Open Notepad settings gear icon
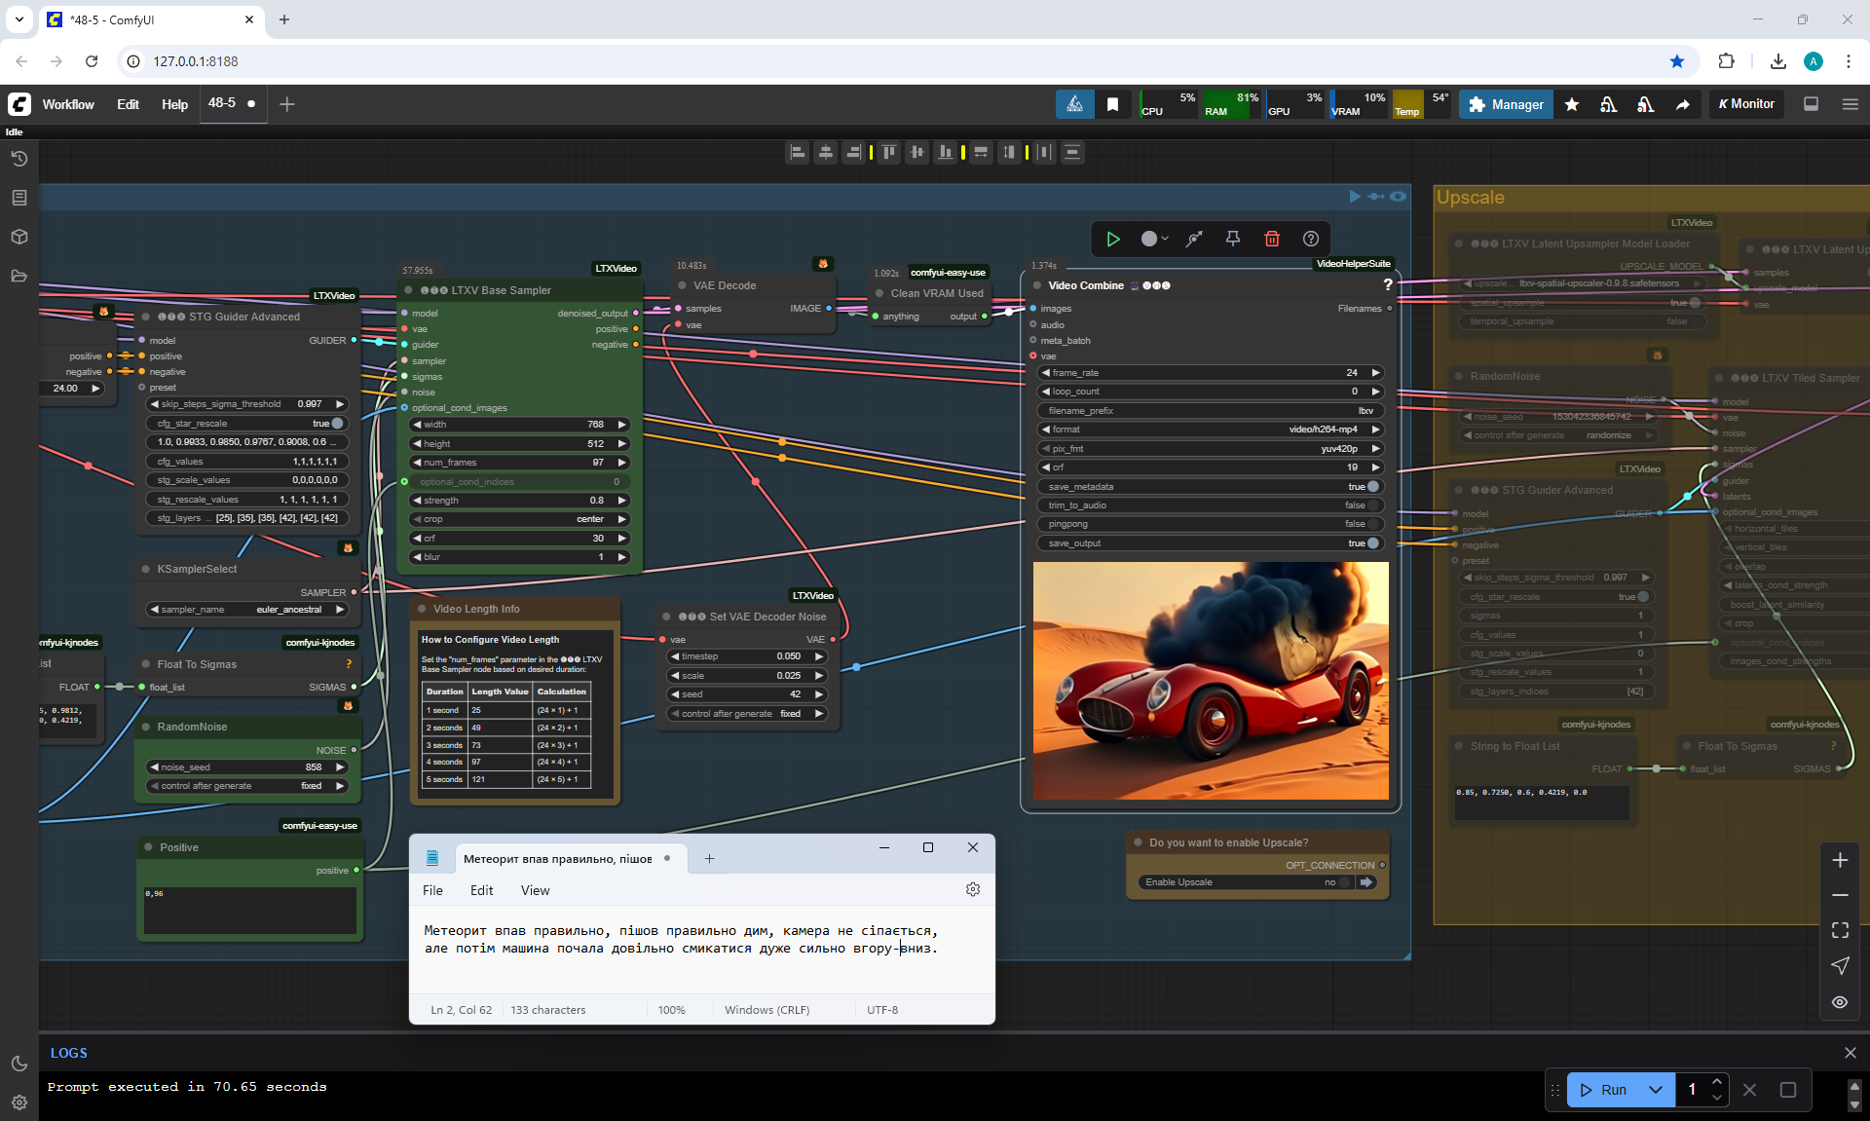This screenshot has width=1870, height=1121. point(972,889)
